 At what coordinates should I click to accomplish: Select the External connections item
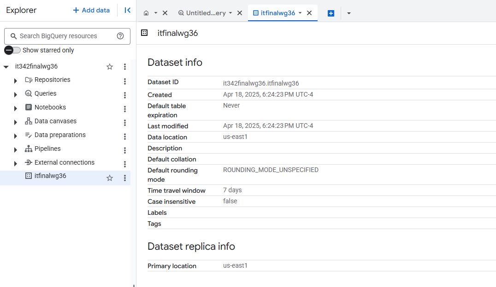click(64, 162)
